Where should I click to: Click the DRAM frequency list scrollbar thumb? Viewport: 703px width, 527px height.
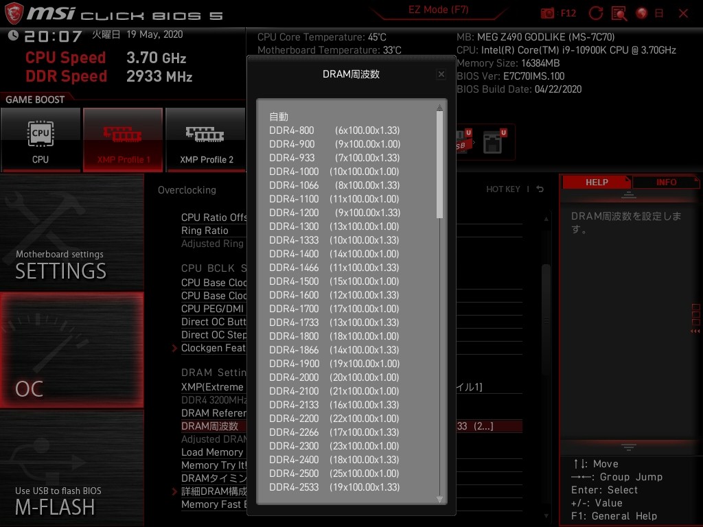(x=439, y=165)
